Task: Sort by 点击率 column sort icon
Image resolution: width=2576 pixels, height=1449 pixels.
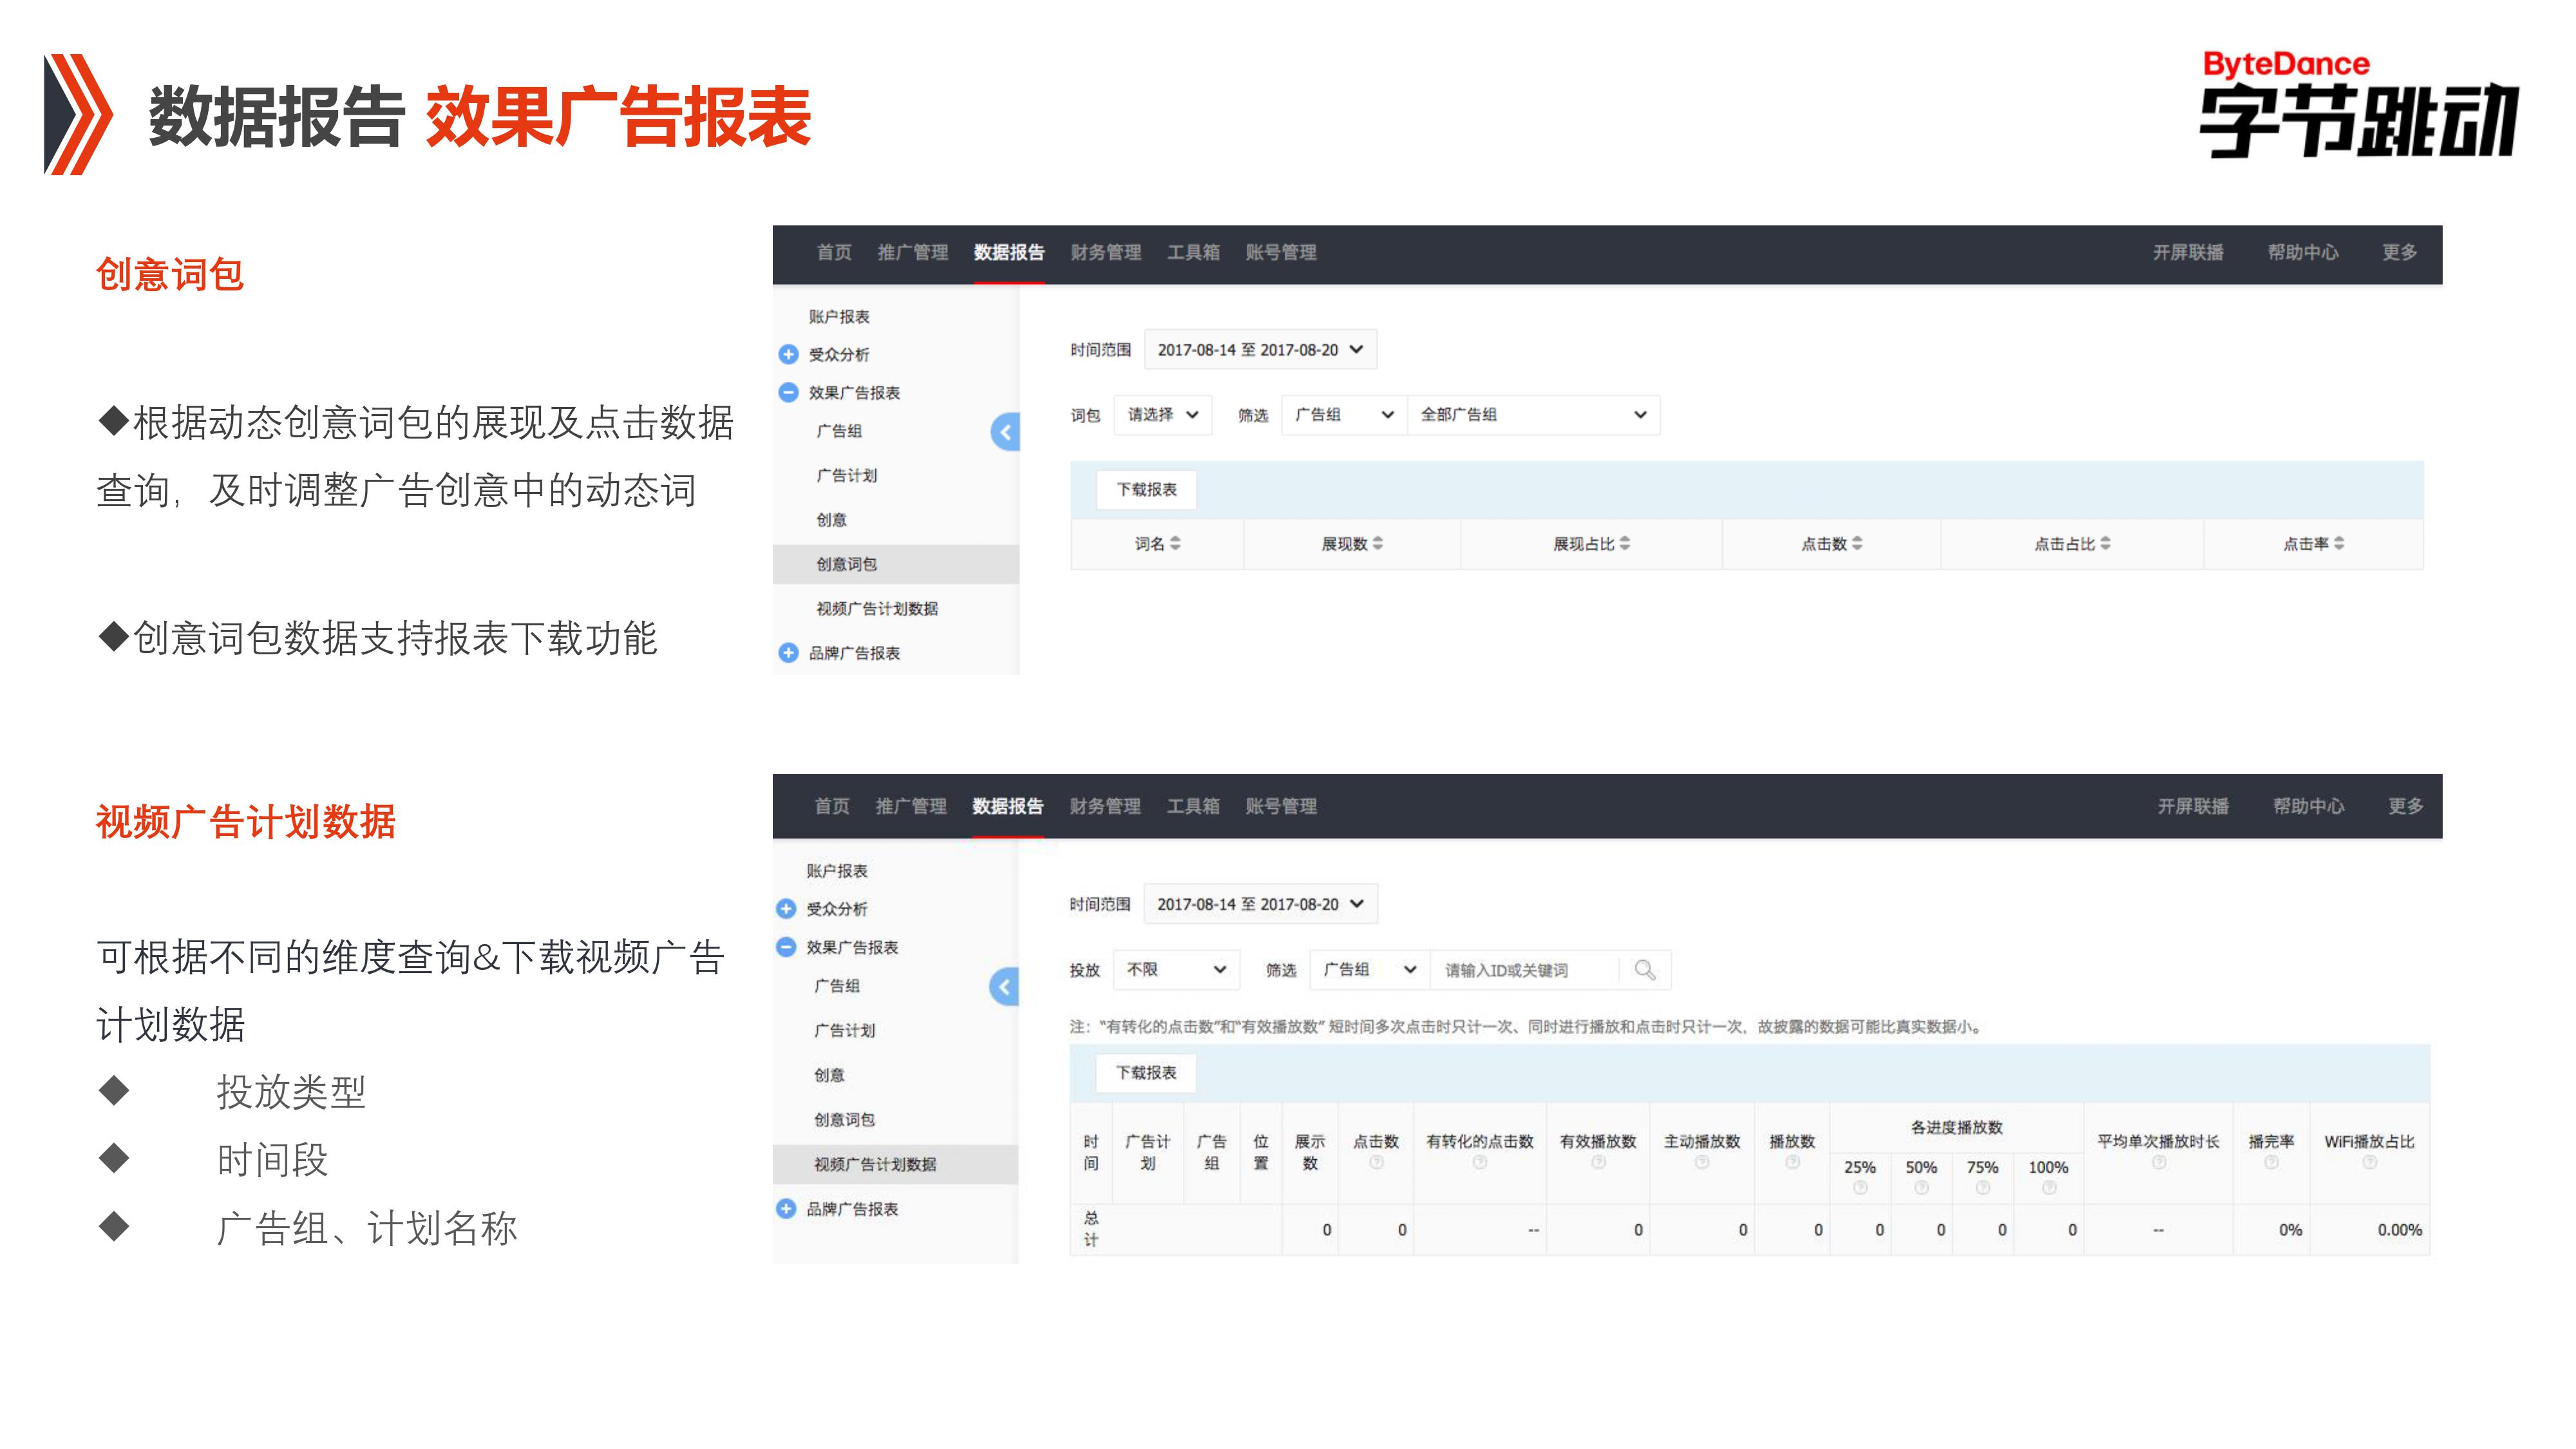Action: (x=2339, y=543)
